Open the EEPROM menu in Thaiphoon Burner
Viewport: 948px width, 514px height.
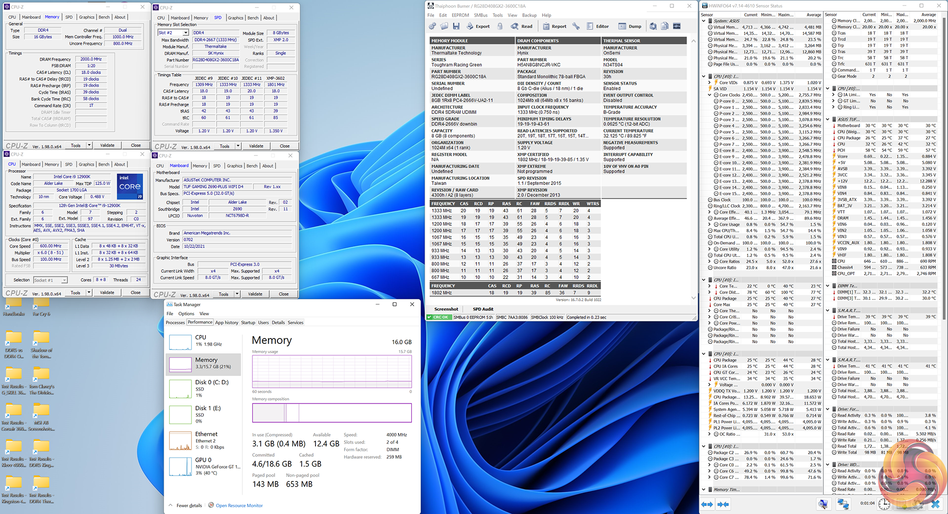tap(460, 15)
